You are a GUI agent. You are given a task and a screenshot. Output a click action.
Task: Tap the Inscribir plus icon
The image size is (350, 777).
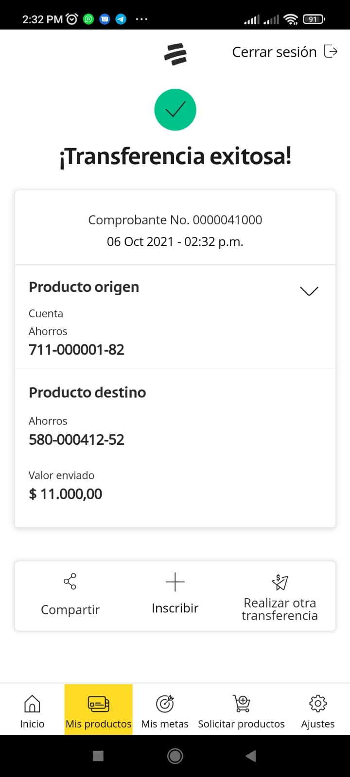[175, 581]
